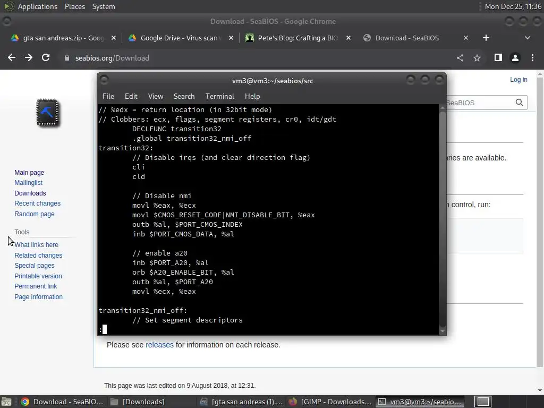
Task: Switch to vm3 terminal taskbar button
Action: pyautogui.click(x=420, y=402)
